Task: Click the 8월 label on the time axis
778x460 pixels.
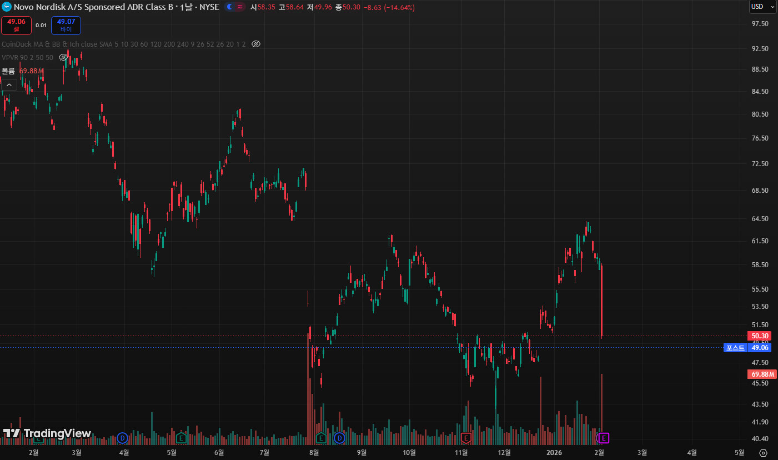Action: 315,452
